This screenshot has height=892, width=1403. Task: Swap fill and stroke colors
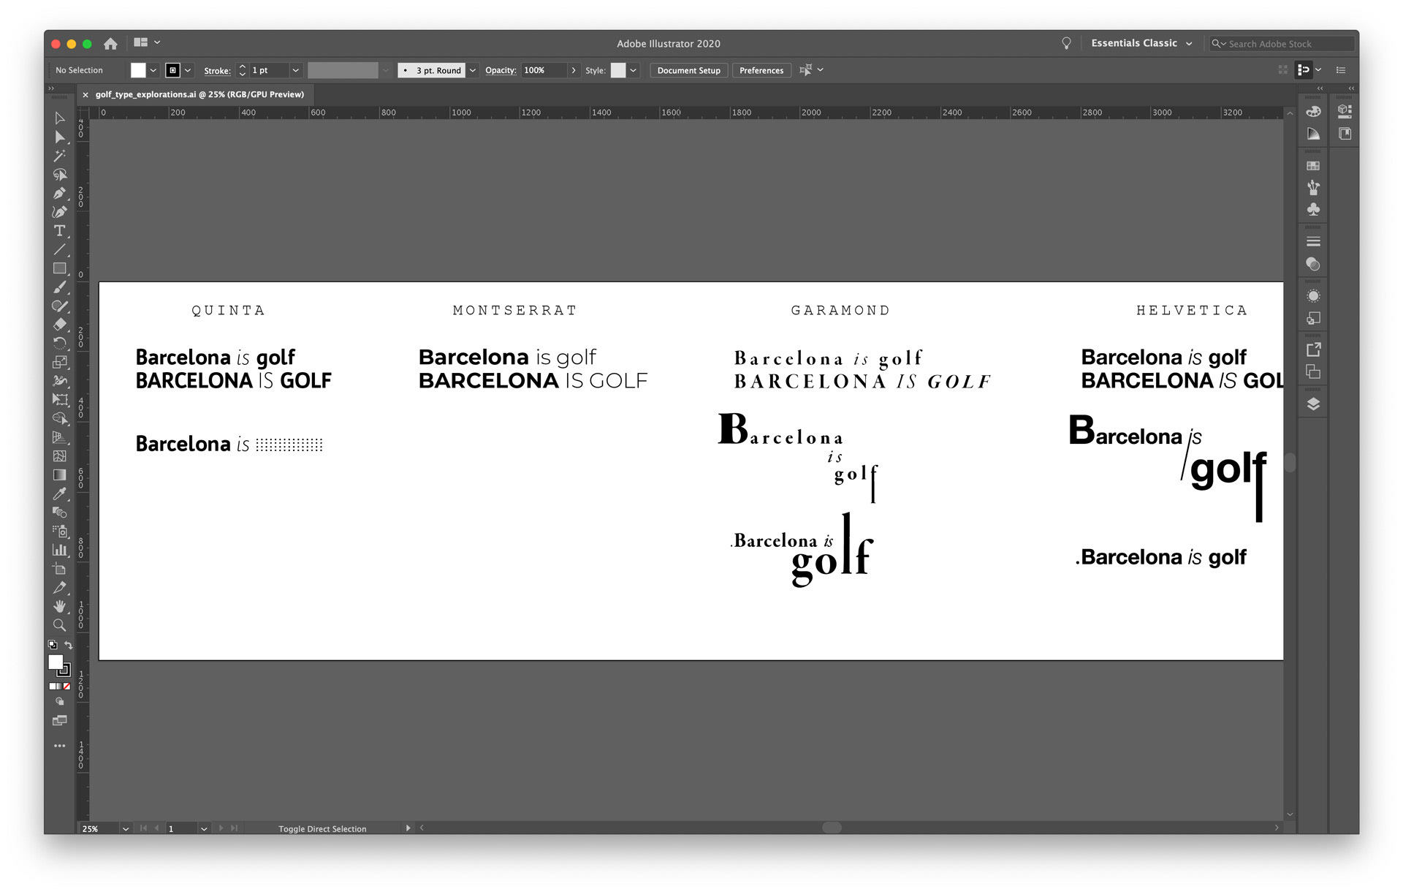(x=68, y=645)
